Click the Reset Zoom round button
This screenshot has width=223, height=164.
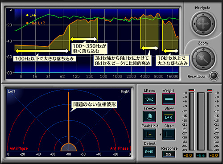(214, 76)
